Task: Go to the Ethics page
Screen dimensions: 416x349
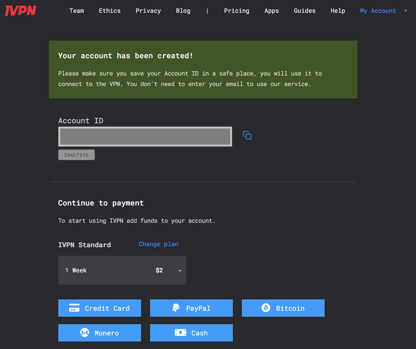Action: coord(109,11)
